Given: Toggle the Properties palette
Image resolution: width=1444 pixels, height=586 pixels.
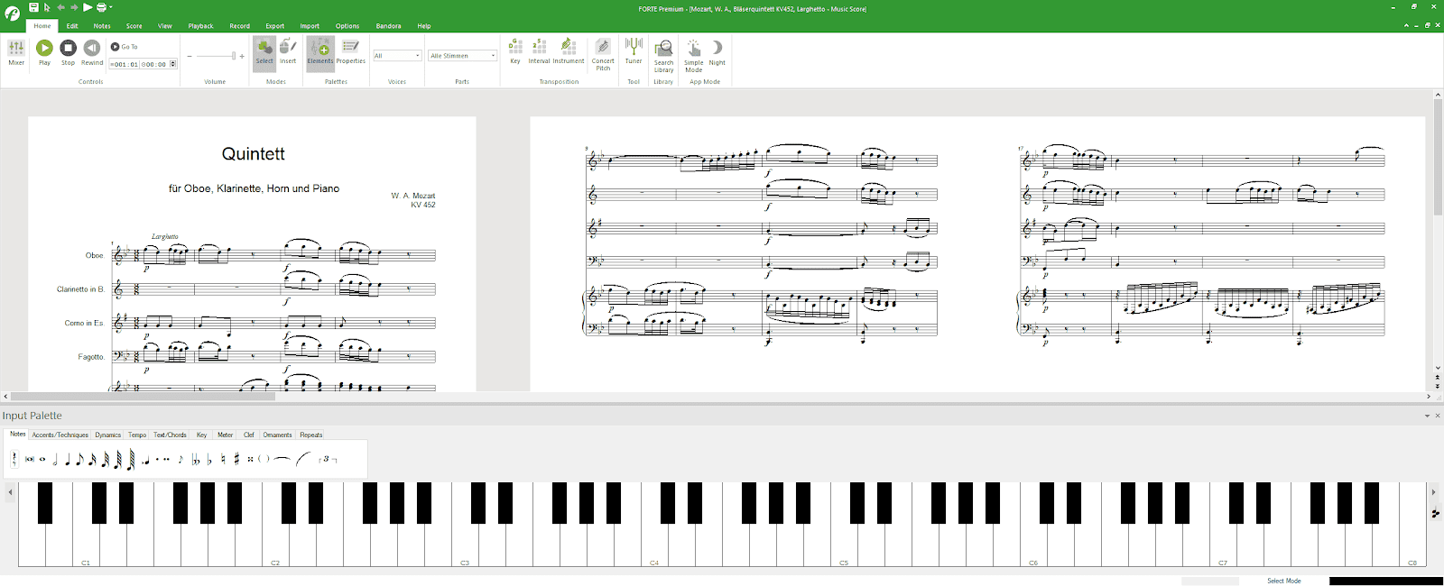Looking at the screenshot, I should 351,51.
